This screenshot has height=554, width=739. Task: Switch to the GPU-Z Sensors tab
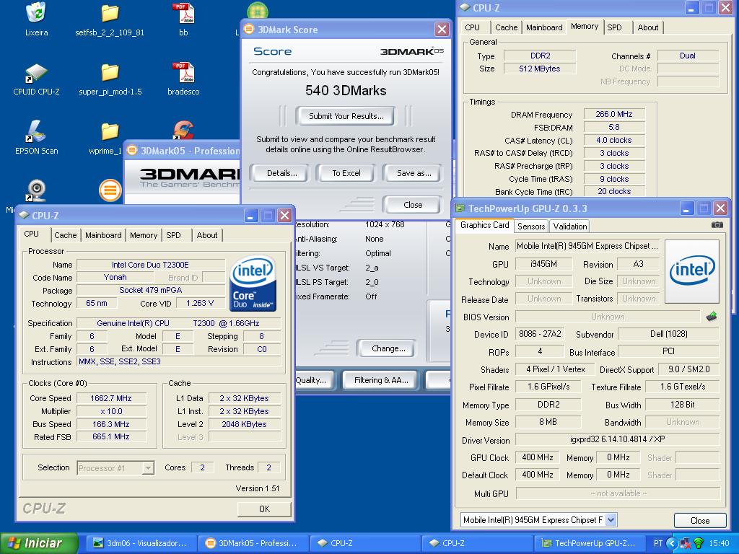point(531,226)
